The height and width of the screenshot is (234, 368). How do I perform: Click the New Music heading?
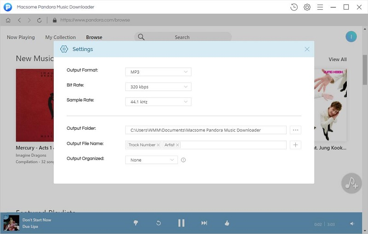pyautogui.click(x=35, y=58)
